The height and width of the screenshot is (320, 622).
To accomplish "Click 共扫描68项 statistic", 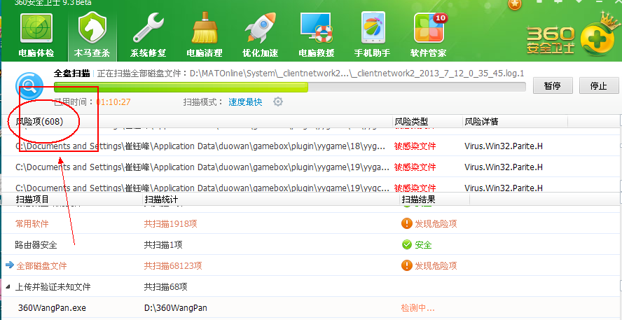I will point(165,286).
